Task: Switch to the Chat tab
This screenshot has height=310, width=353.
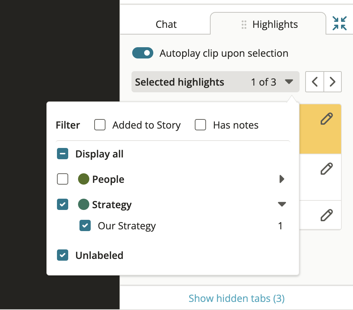Action: coord(166,24)
